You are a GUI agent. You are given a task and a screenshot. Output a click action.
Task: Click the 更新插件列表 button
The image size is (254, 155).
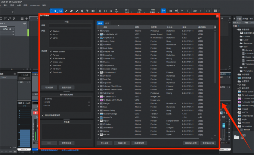pos(208,143)
